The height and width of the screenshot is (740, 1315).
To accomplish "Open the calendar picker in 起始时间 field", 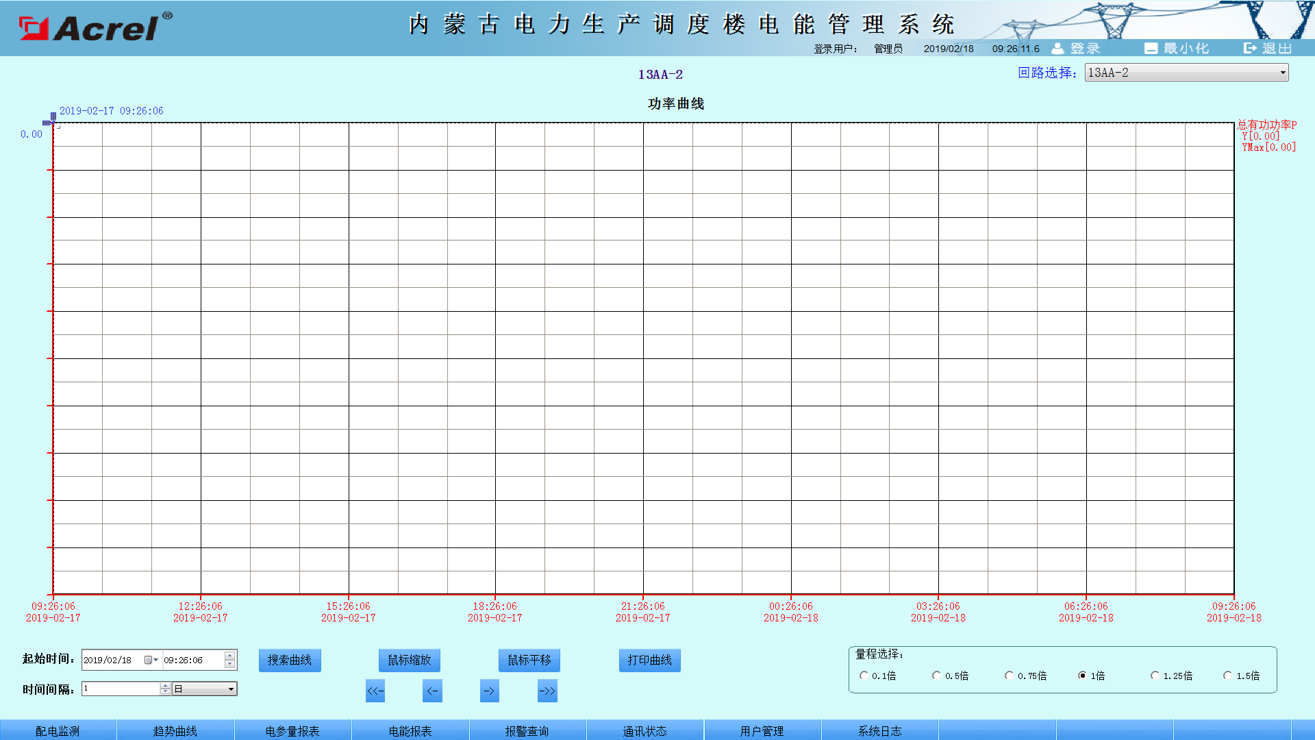I will point(151,660).
